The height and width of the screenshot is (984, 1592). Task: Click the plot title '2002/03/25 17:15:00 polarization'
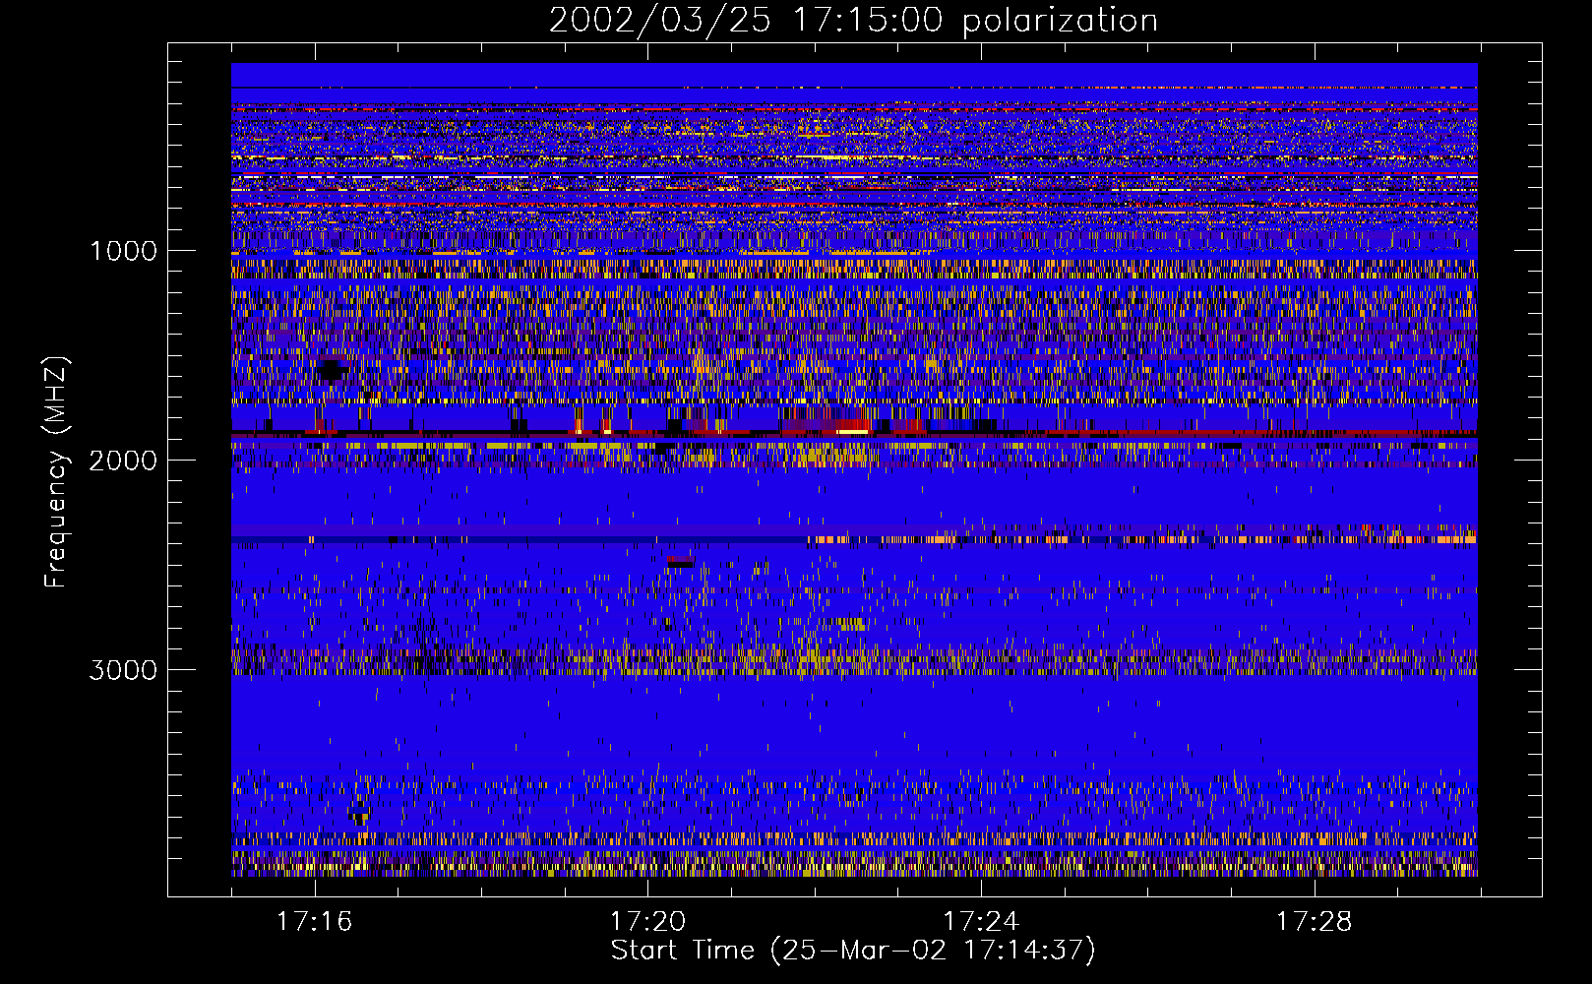[x=853, y=21]
